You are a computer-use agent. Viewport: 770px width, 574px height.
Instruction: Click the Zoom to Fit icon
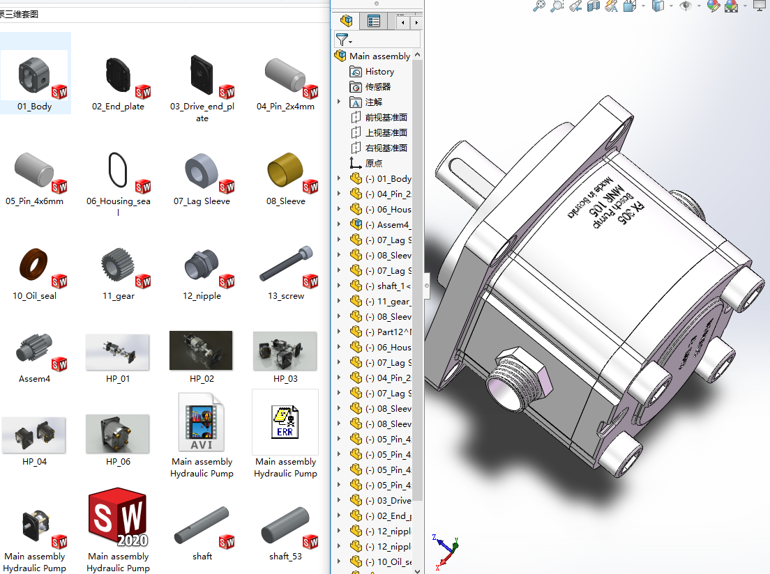(x=538, y=6)
